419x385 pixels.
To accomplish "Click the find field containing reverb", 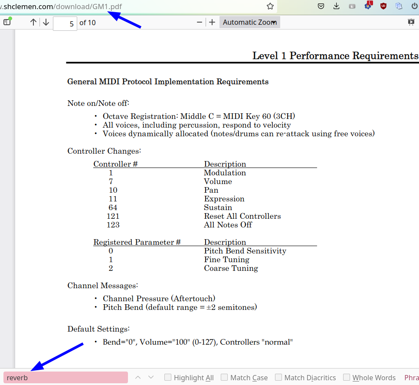I will (65, 378).
